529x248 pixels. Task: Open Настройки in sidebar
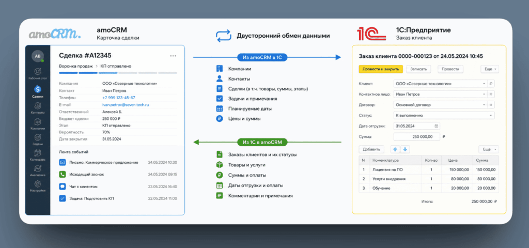[x=38, y=186]
